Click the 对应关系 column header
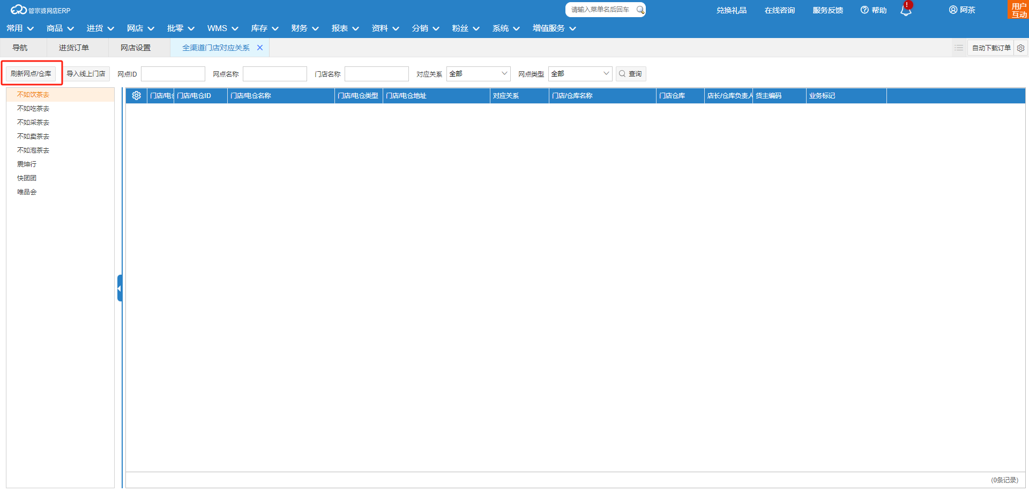1029x492 pixels. coord(520,96)
